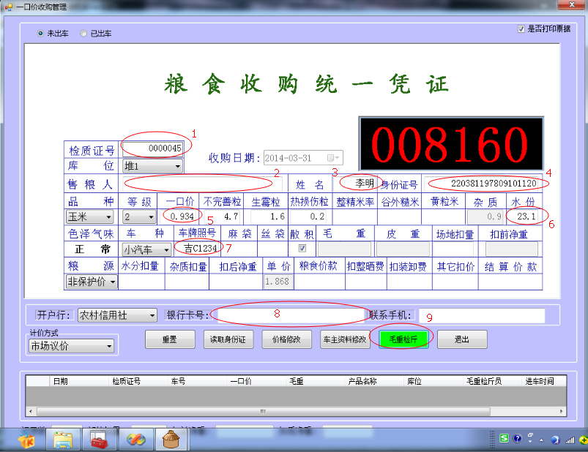Viewport: 588px width, 452px height.
Task: Click the network signal tray icon
Action: click(x=568, y=439)
